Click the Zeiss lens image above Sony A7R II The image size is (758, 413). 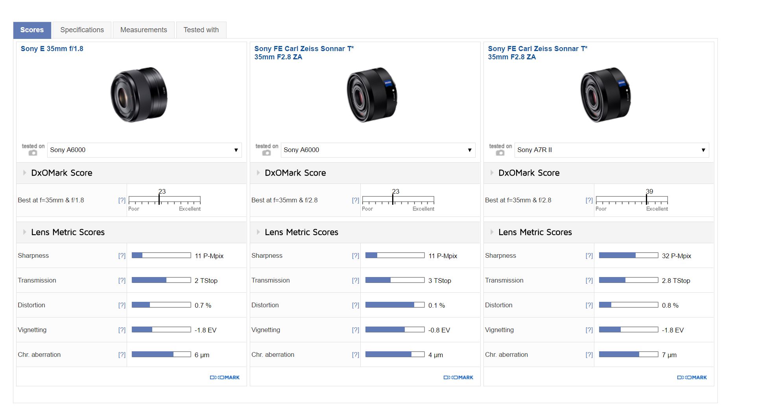(x=605, y=95)
